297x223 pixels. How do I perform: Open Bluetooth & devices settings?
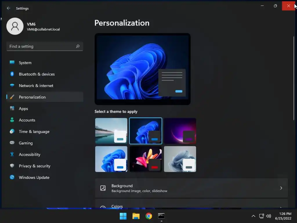45,74
